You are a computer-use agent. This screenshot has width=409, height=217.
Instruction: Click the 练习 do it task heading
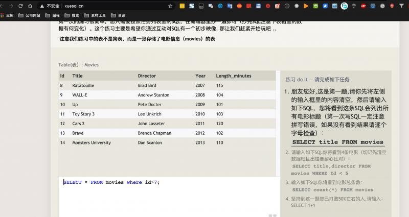[x=317, y=80]
